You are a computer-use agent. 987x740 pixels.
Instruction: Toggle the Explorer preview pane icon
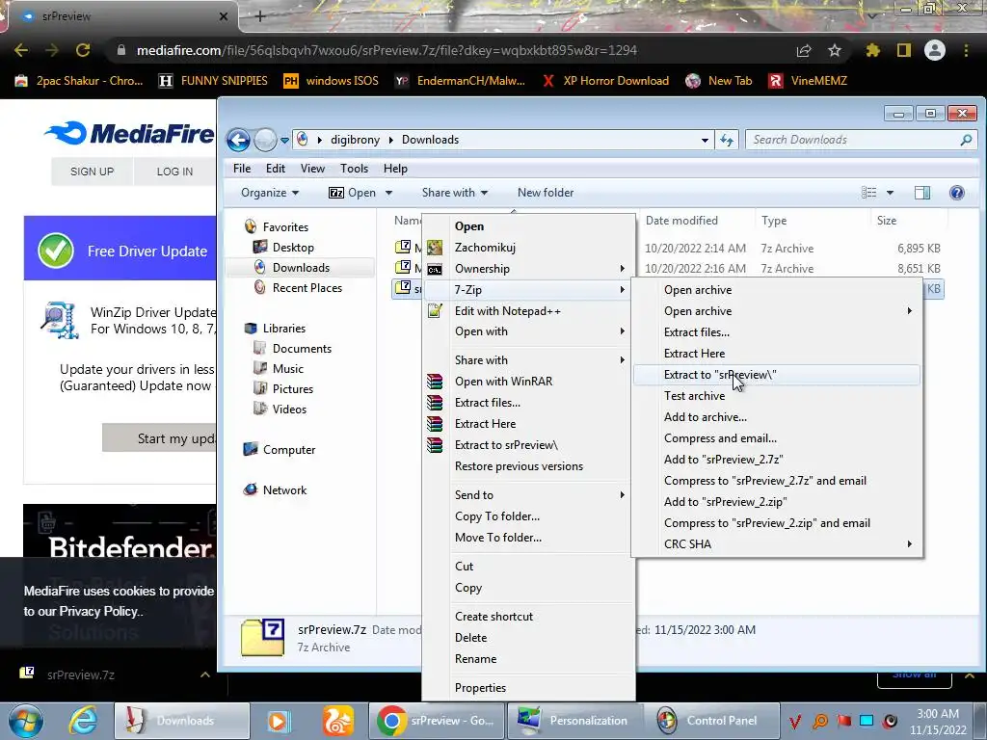[922, 193]
